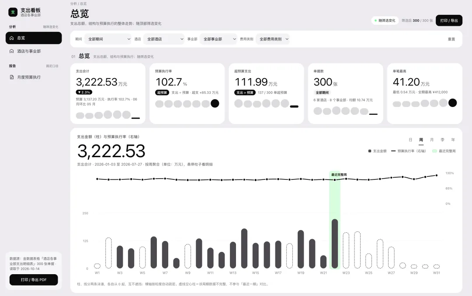Switch chart granularity to 日
The image size is (472, 296).
(410, 140)
